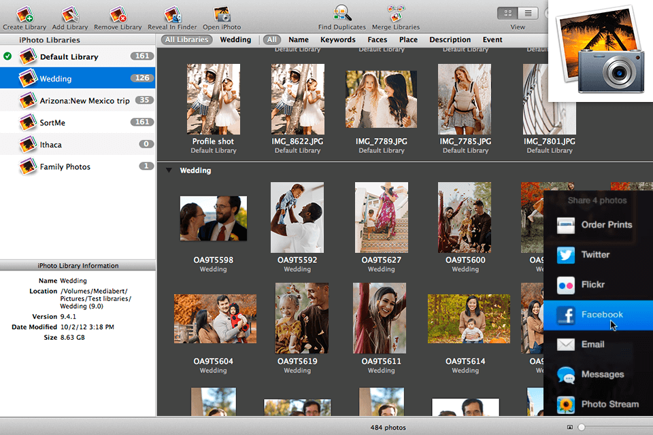Click the thumbnail size slider knob
The height and width of the screenshot is (435, 653).
[x=582, y=427]
